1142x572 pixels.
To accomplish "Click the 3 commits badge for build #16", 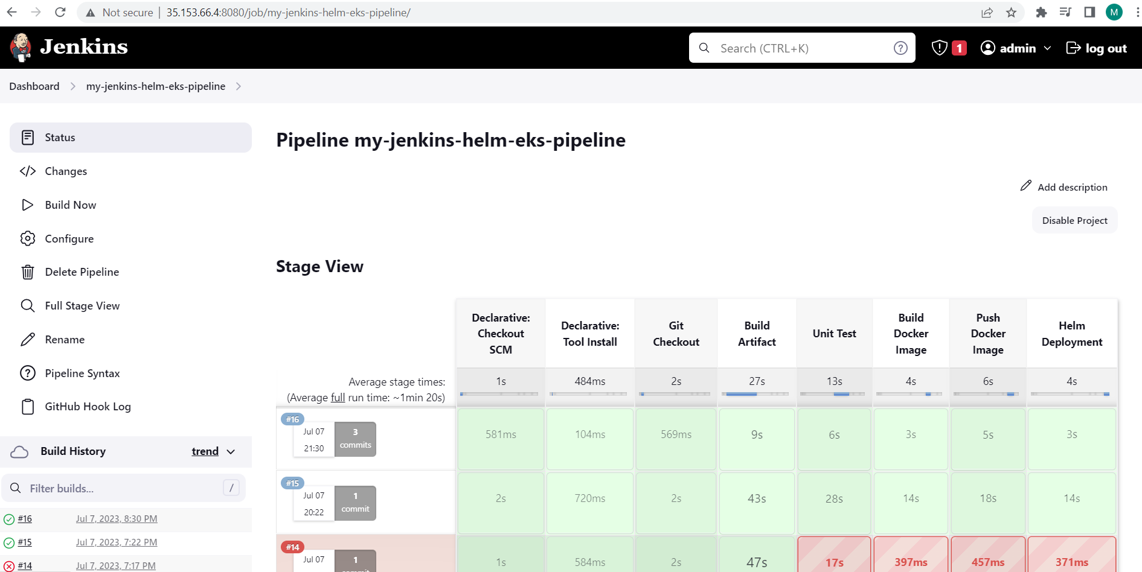I will (355, 439).
